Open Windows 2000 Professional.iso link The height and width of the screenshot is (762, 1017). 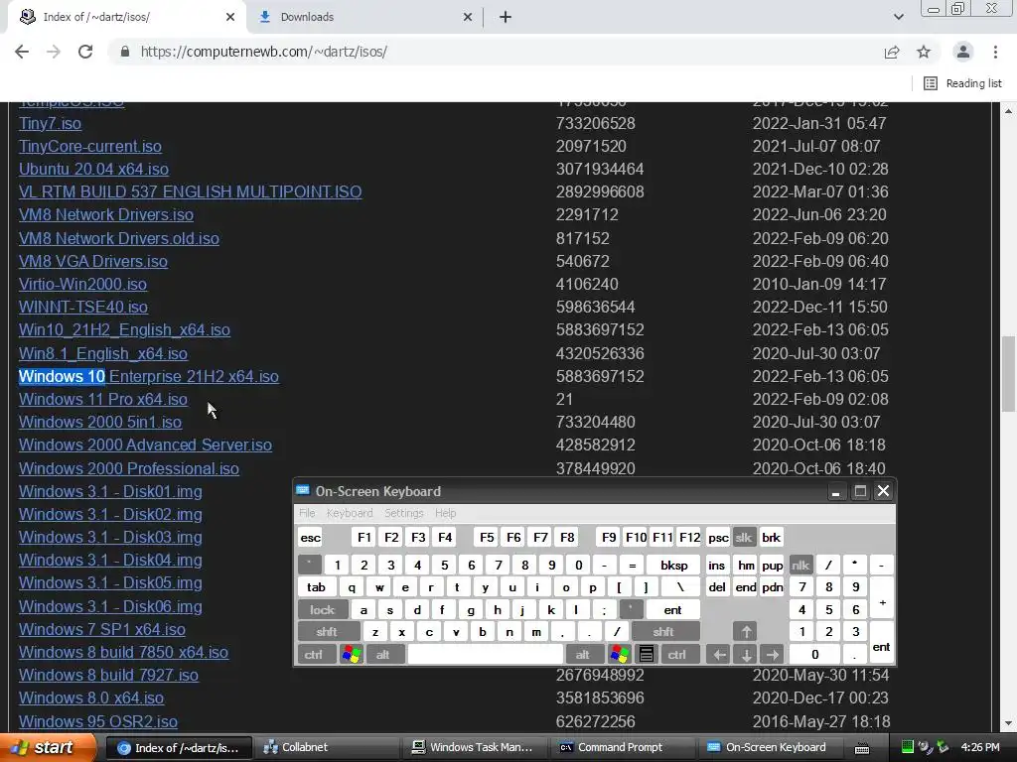pos(129,468)
